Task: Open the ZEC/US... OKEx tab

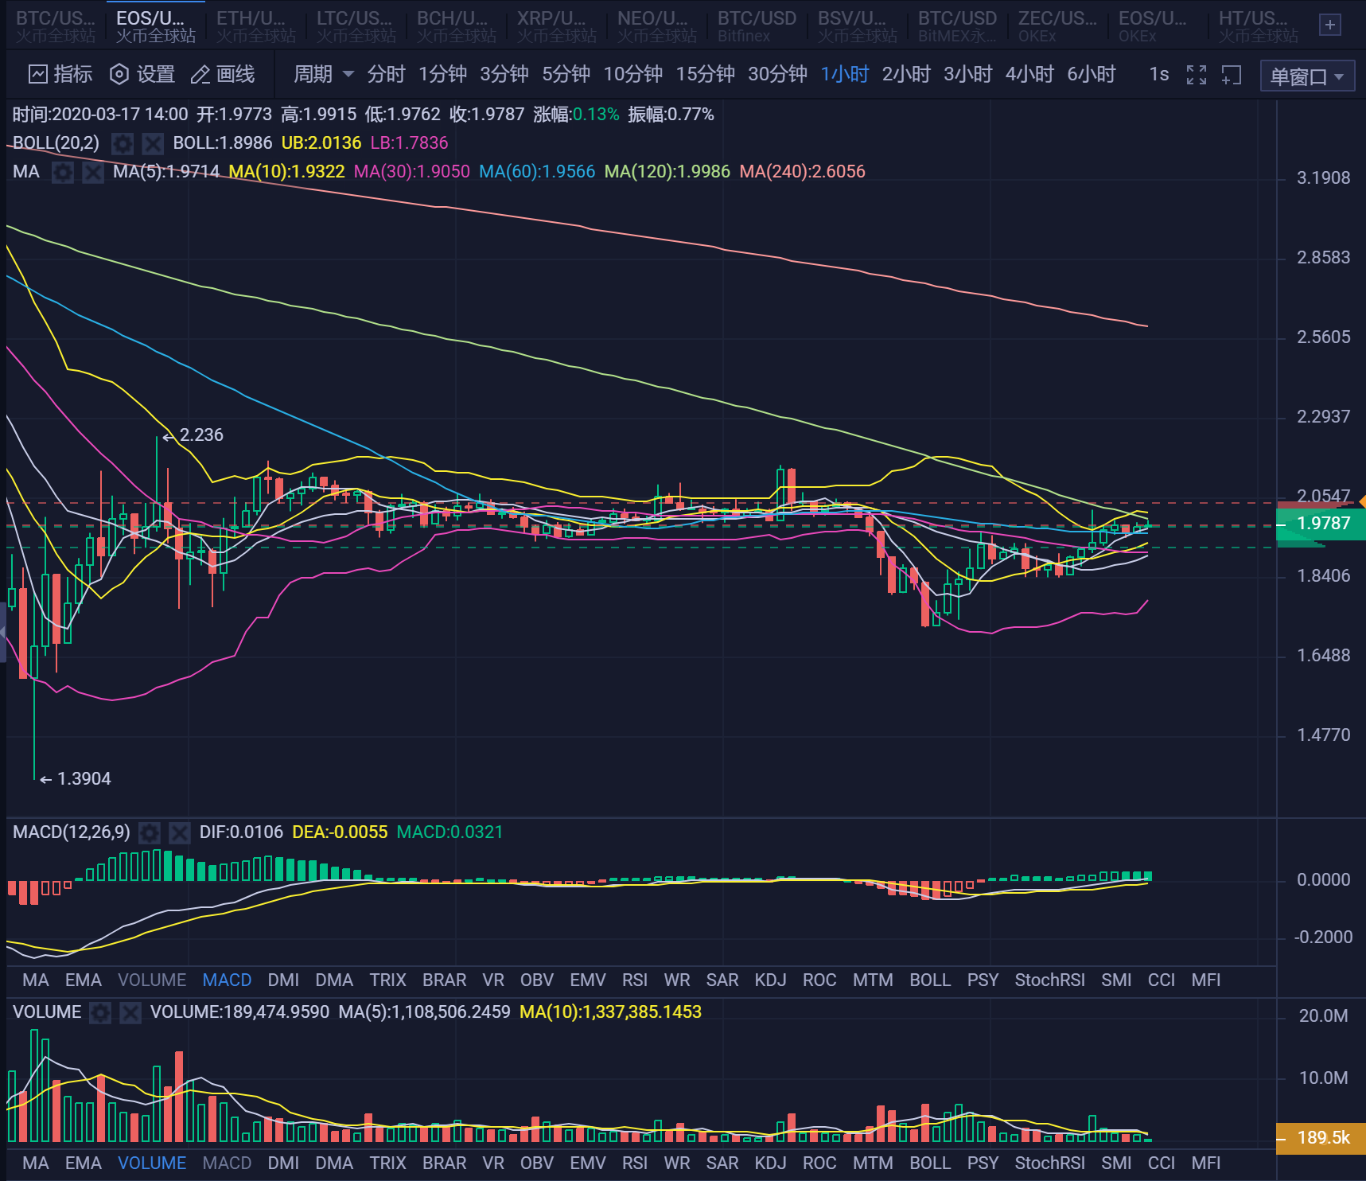Action: click(x=1057, y=25)
